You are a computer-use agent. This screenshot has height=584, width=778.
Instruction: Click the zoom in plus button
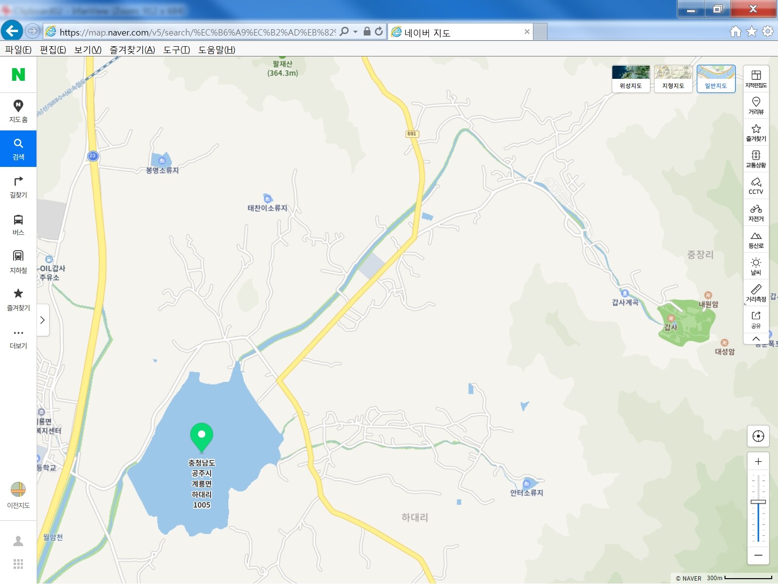click(758, 461)
